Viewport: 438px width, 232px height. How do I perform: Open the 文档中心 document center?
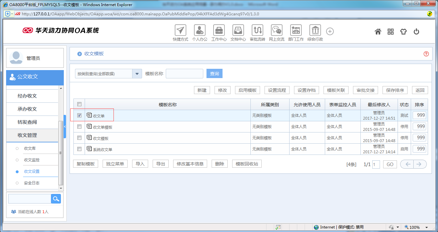point(238,31)
